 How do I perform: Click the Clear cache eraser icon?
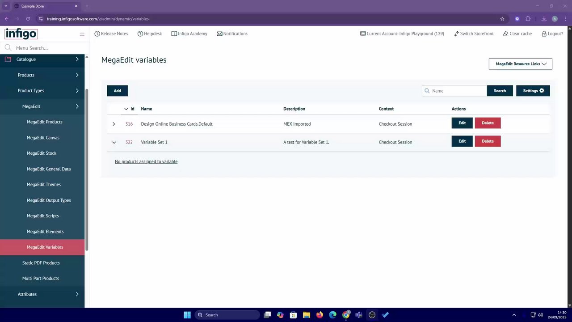505,34
